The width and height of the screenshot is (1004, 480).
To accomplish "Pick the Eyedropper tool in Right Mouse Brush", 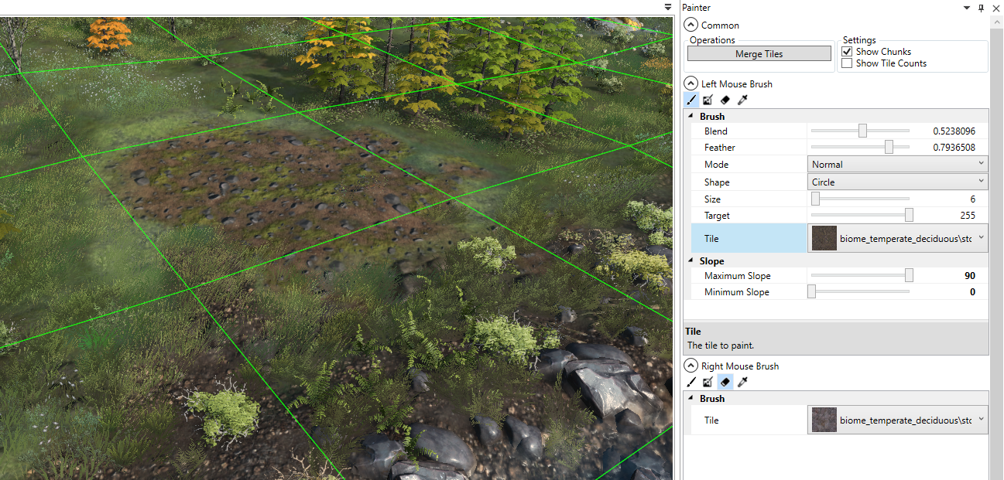I will pos(742,382).
